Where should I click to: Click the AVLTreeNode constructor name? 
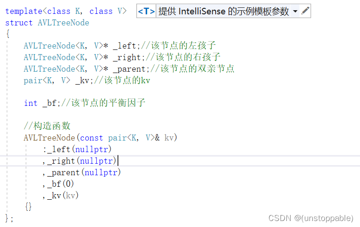pos(50,138)
